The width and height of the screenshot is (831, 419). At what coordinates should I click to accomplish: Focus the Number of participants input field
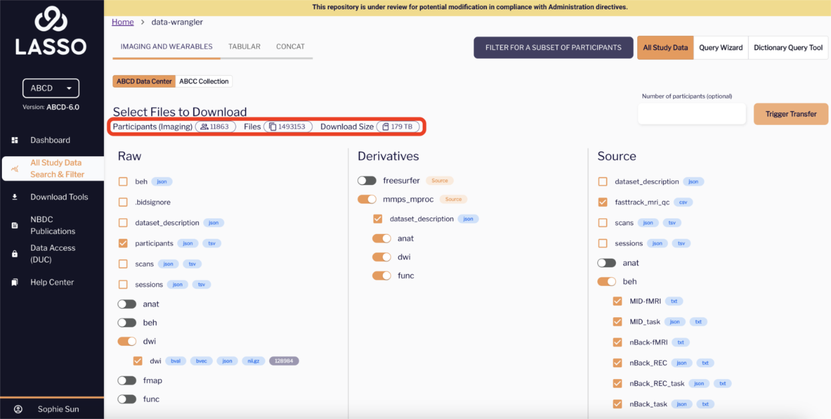pyautogui.click(x=692, y=114)
